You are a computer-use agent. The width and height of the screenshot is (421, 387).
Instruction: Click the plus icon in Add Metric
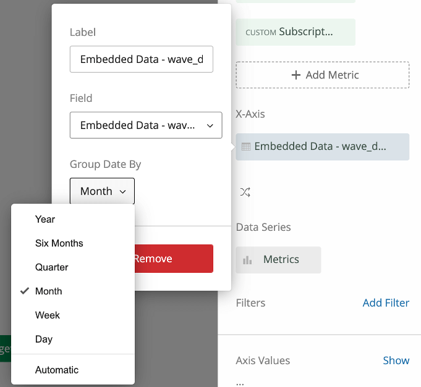(x=295, y=75)
